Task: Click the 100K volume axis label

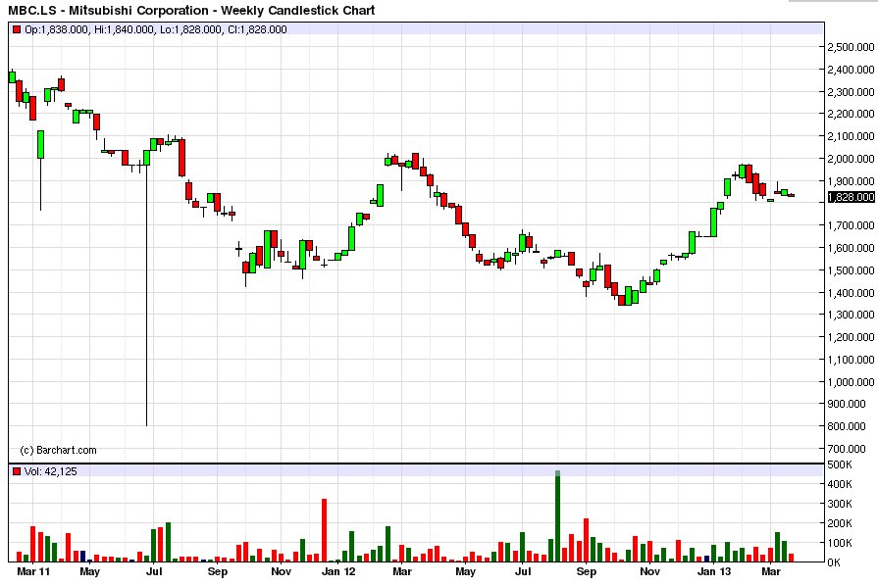Action: coord(840,543)
